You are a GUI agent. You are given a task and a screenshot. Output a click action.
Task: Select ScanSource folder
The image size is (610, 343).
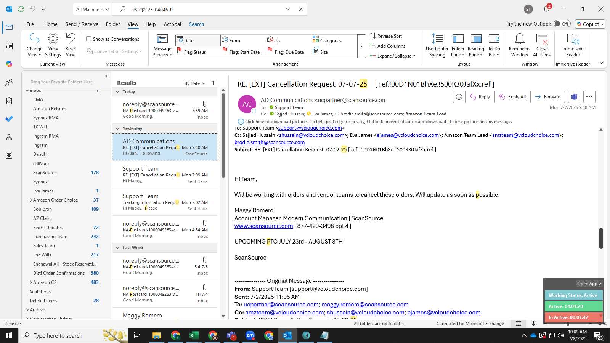coord(45,173)
